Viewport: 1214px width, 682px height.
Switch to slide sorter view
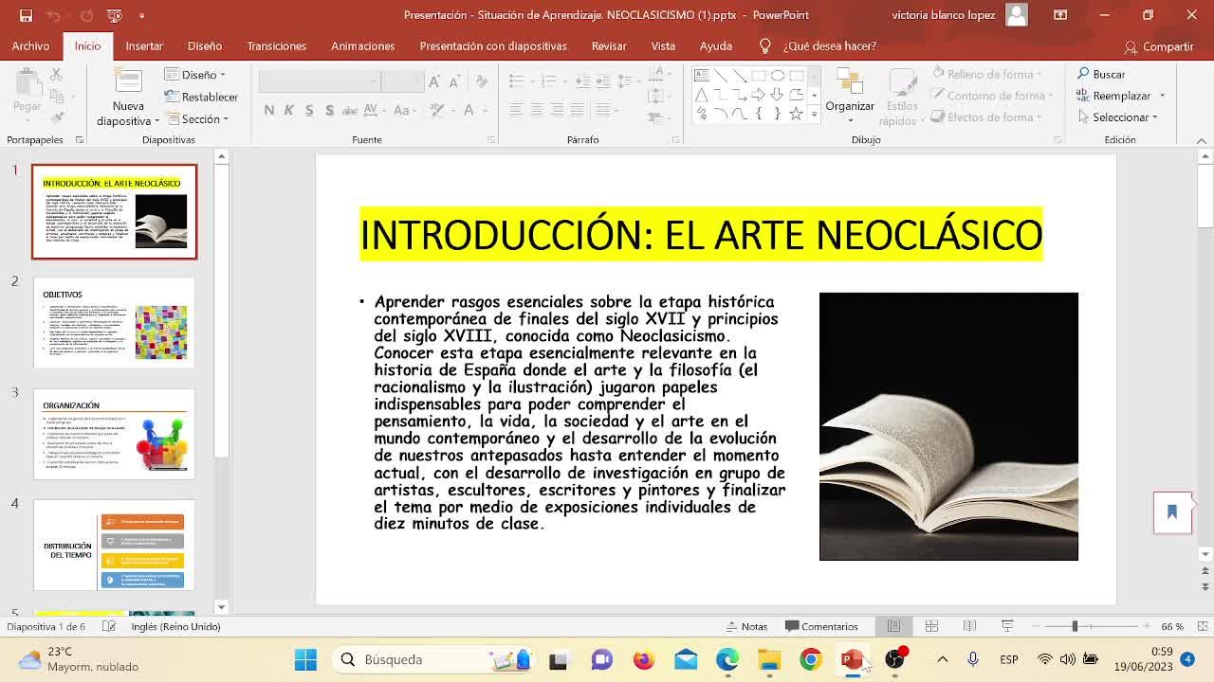[x=931, y=626]
